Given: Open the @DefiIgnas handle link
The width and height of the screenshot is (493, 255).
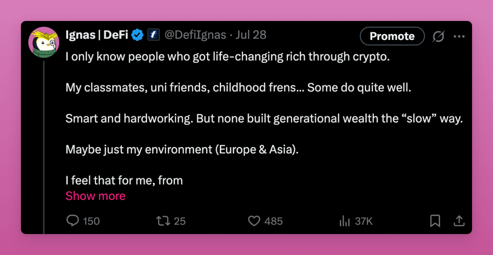Looking at the screenshot, I should [x=195, y=35].
